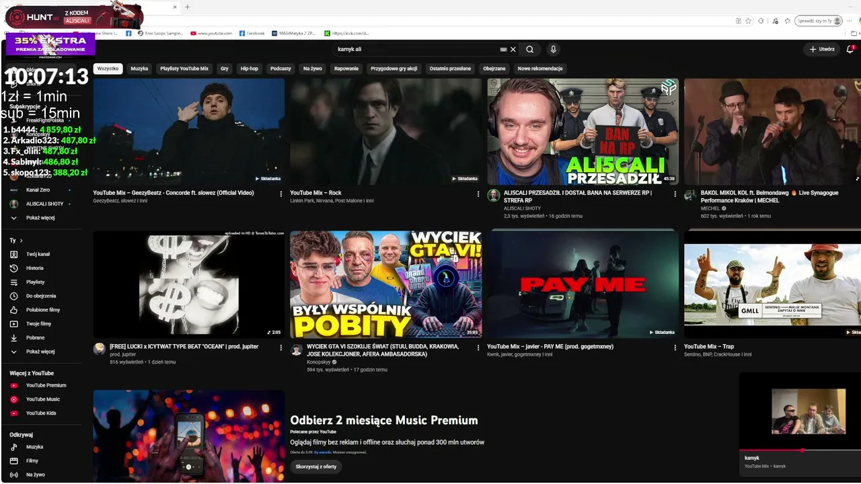This screenshot has height=484, width=861.
Task: Select the Nowe rekomendacje chip
Action: pyautogui.click(x=540, y=69)
